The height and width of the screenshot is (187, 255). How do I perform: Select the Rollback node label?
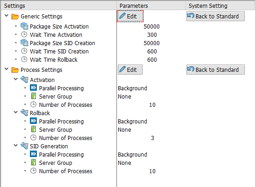pyautogui.click(x=40, y=113)
